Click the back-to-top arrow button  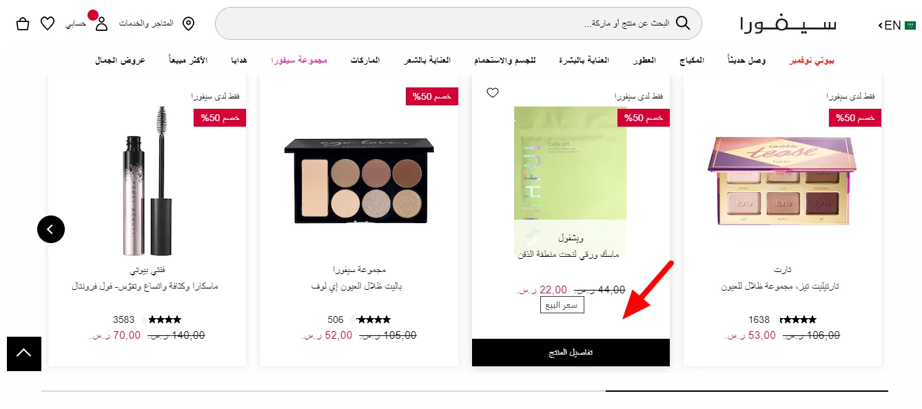point(24,353)
